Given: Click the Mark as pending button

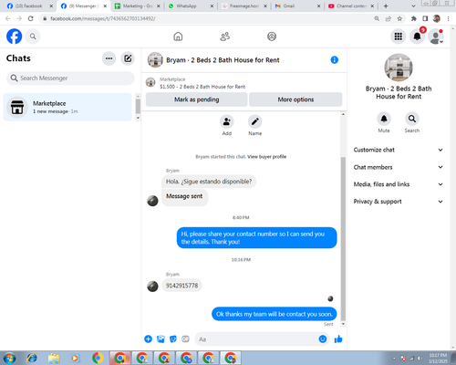Looking at the screenshot, I should point(196,99).
